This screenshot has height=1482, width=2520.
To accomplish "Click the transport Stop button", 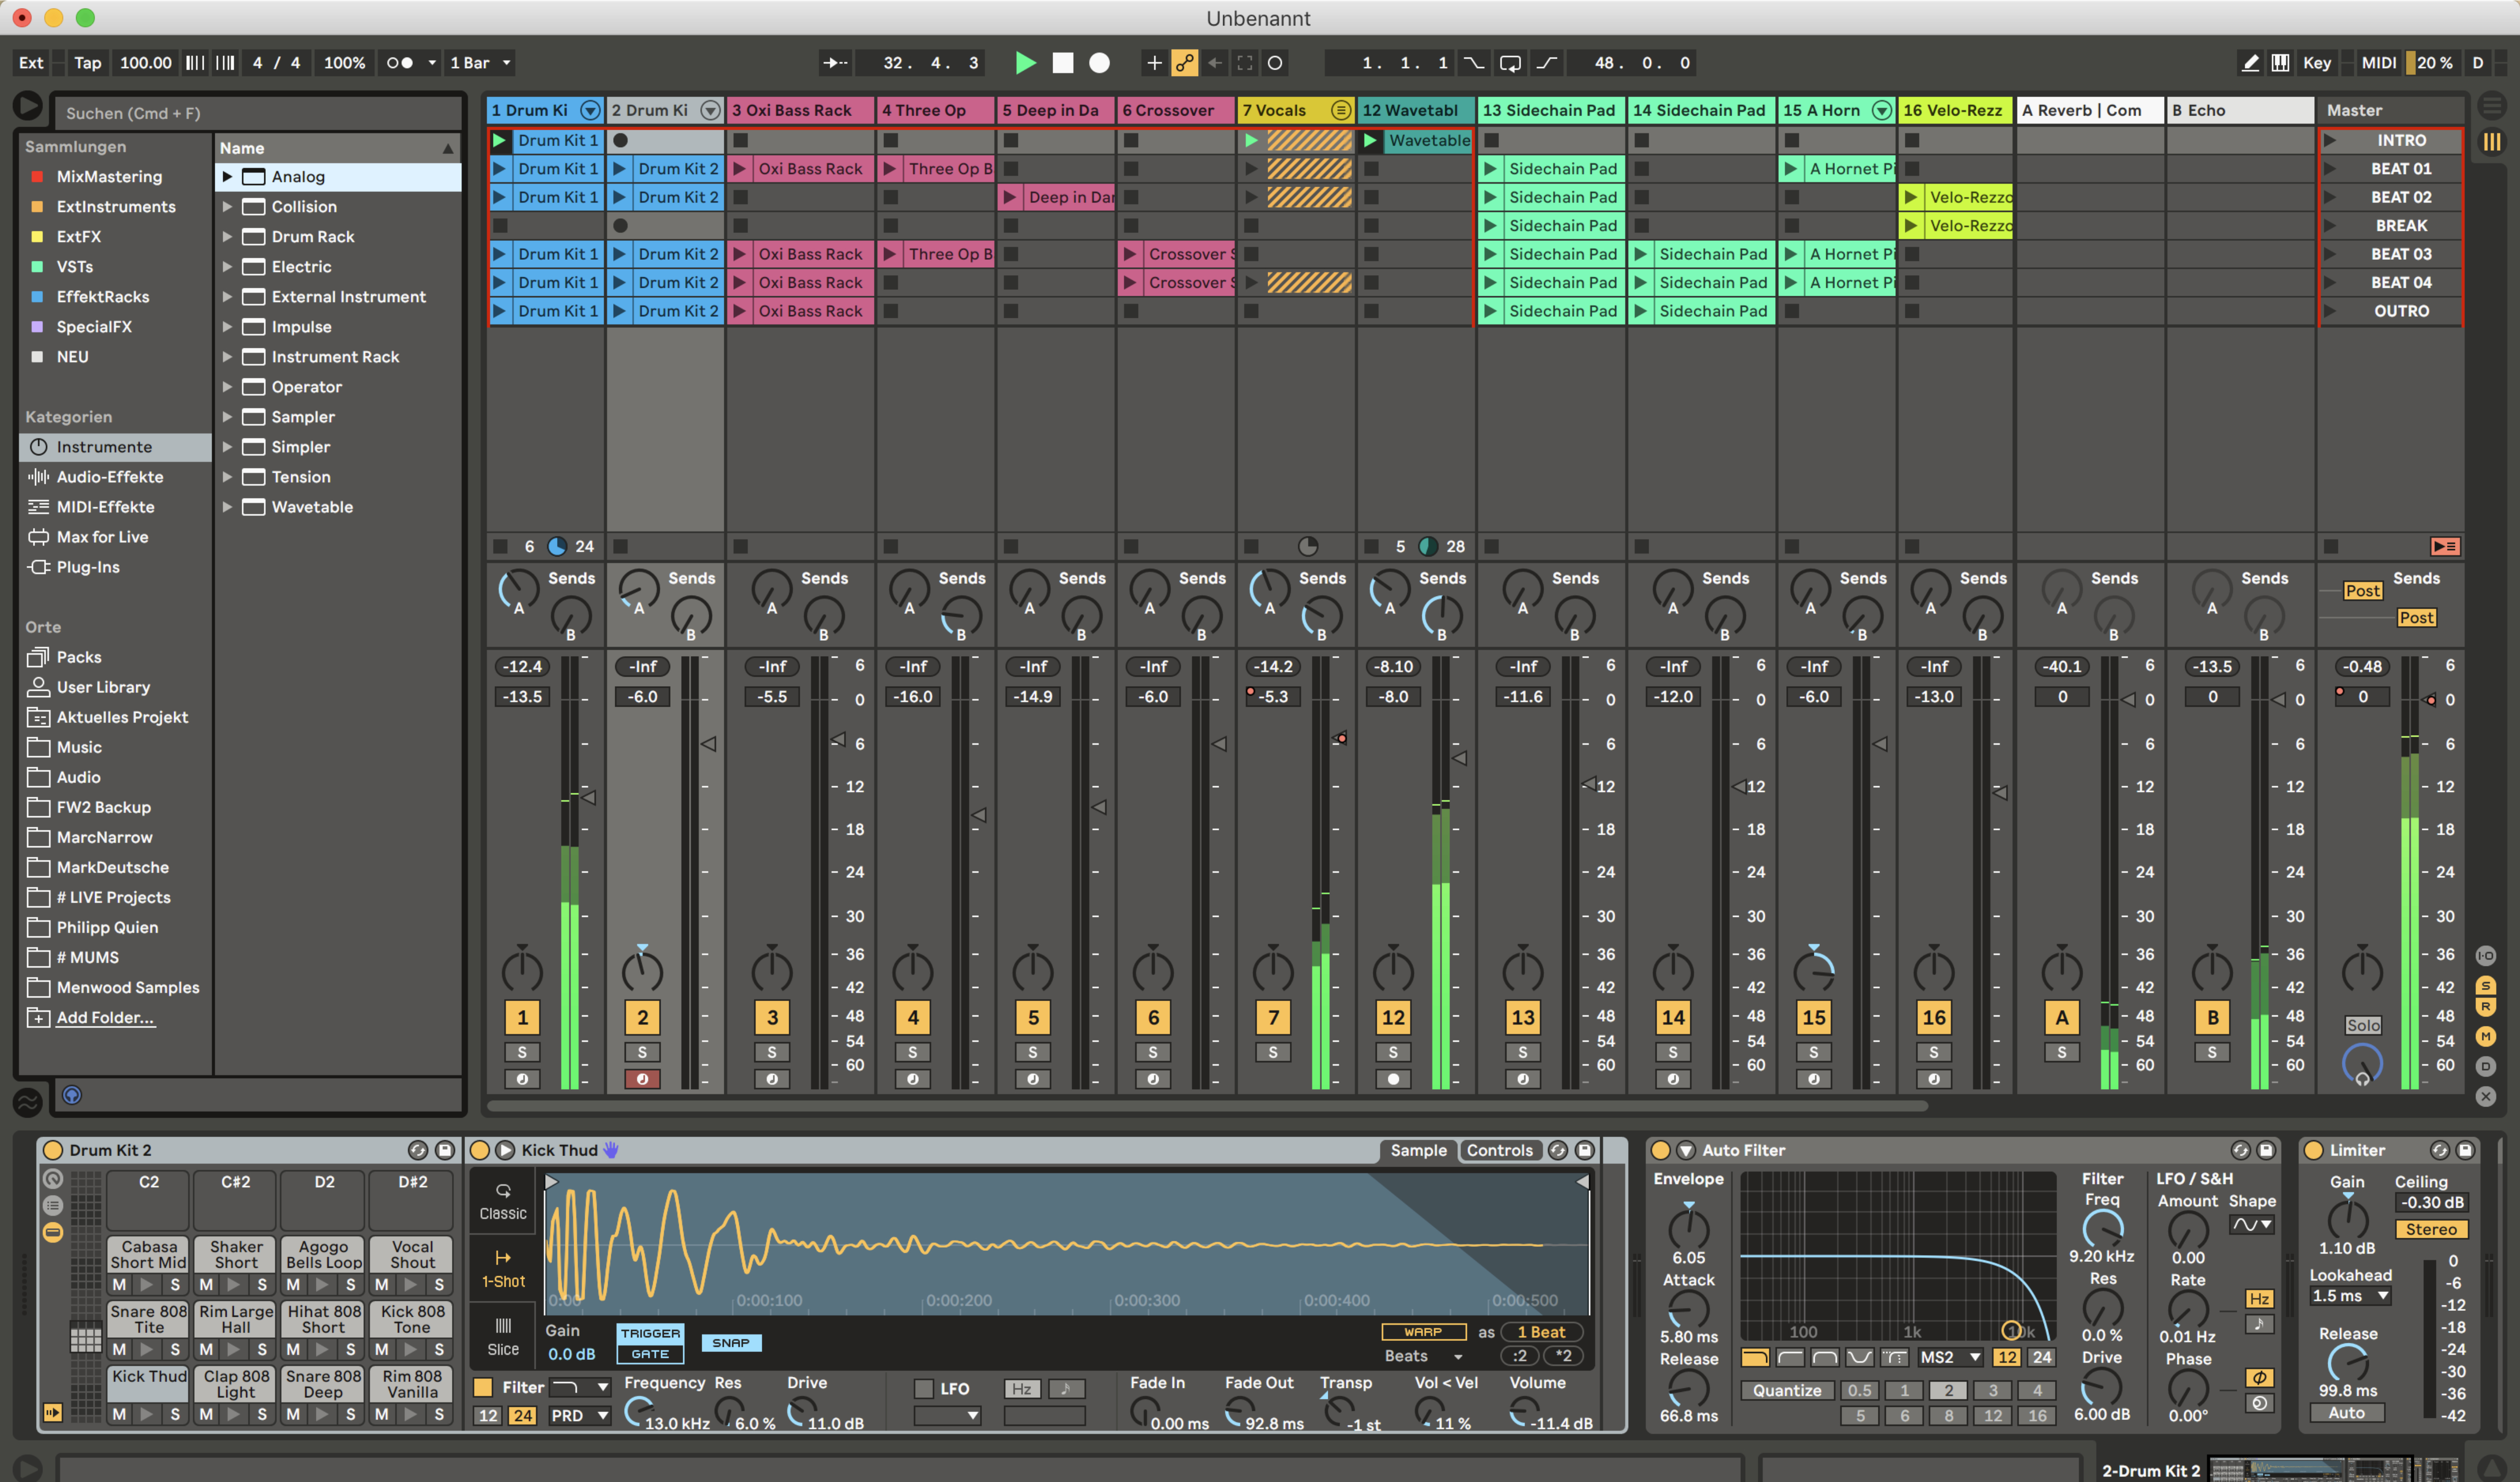I will 1062,63.
